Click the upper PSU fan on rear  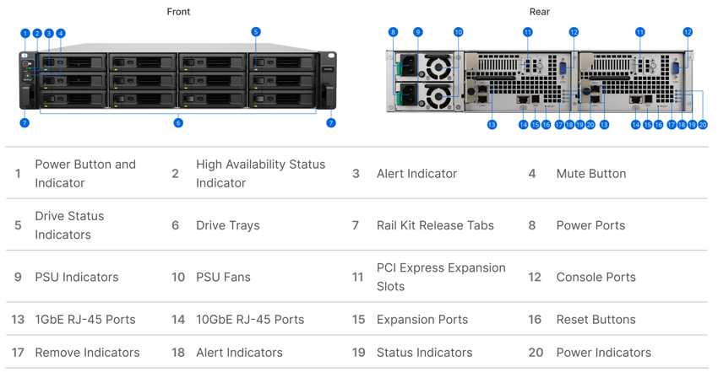point(438,67)
